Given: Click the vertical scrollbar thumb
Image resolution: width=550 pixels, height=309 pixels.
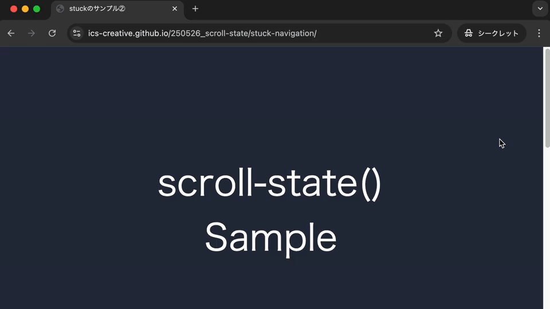Looking at the screenshot, I should 547,98.
